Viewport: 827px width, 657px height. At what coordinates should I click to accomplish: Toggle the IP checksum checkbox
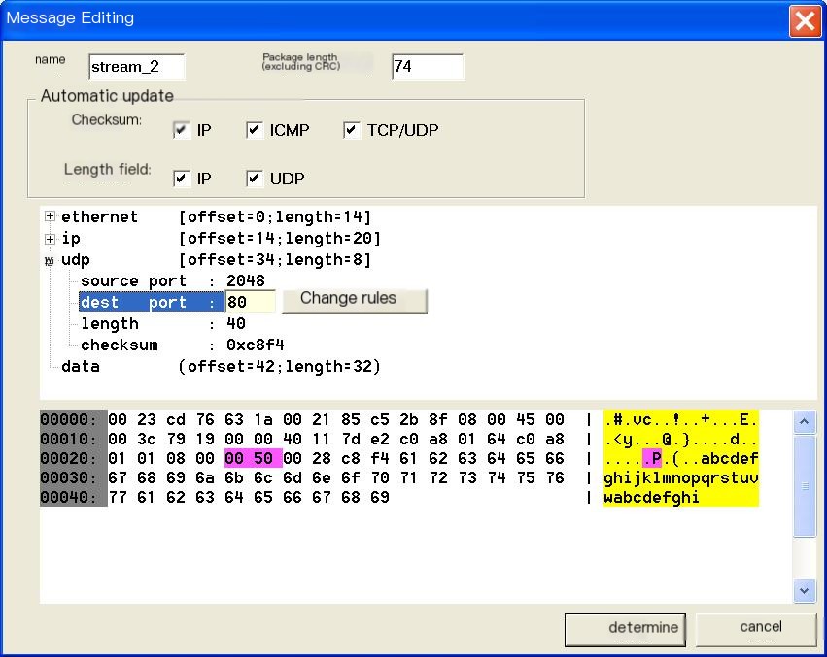(181, 130)
